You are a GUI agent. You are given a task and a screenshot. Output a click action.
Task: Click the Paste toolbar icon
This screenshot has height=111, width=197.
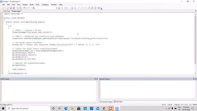pos(20,8)
